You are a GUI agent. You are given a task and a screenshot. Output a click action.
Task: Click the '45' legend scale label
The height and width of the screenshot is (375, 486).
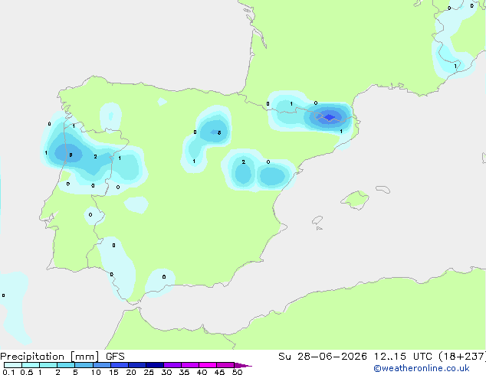tap(219, 372)
